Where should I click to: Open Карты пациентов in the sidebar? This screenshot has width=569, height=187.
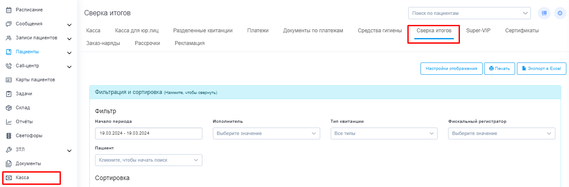pyautogui.click(x=35, y=80)
